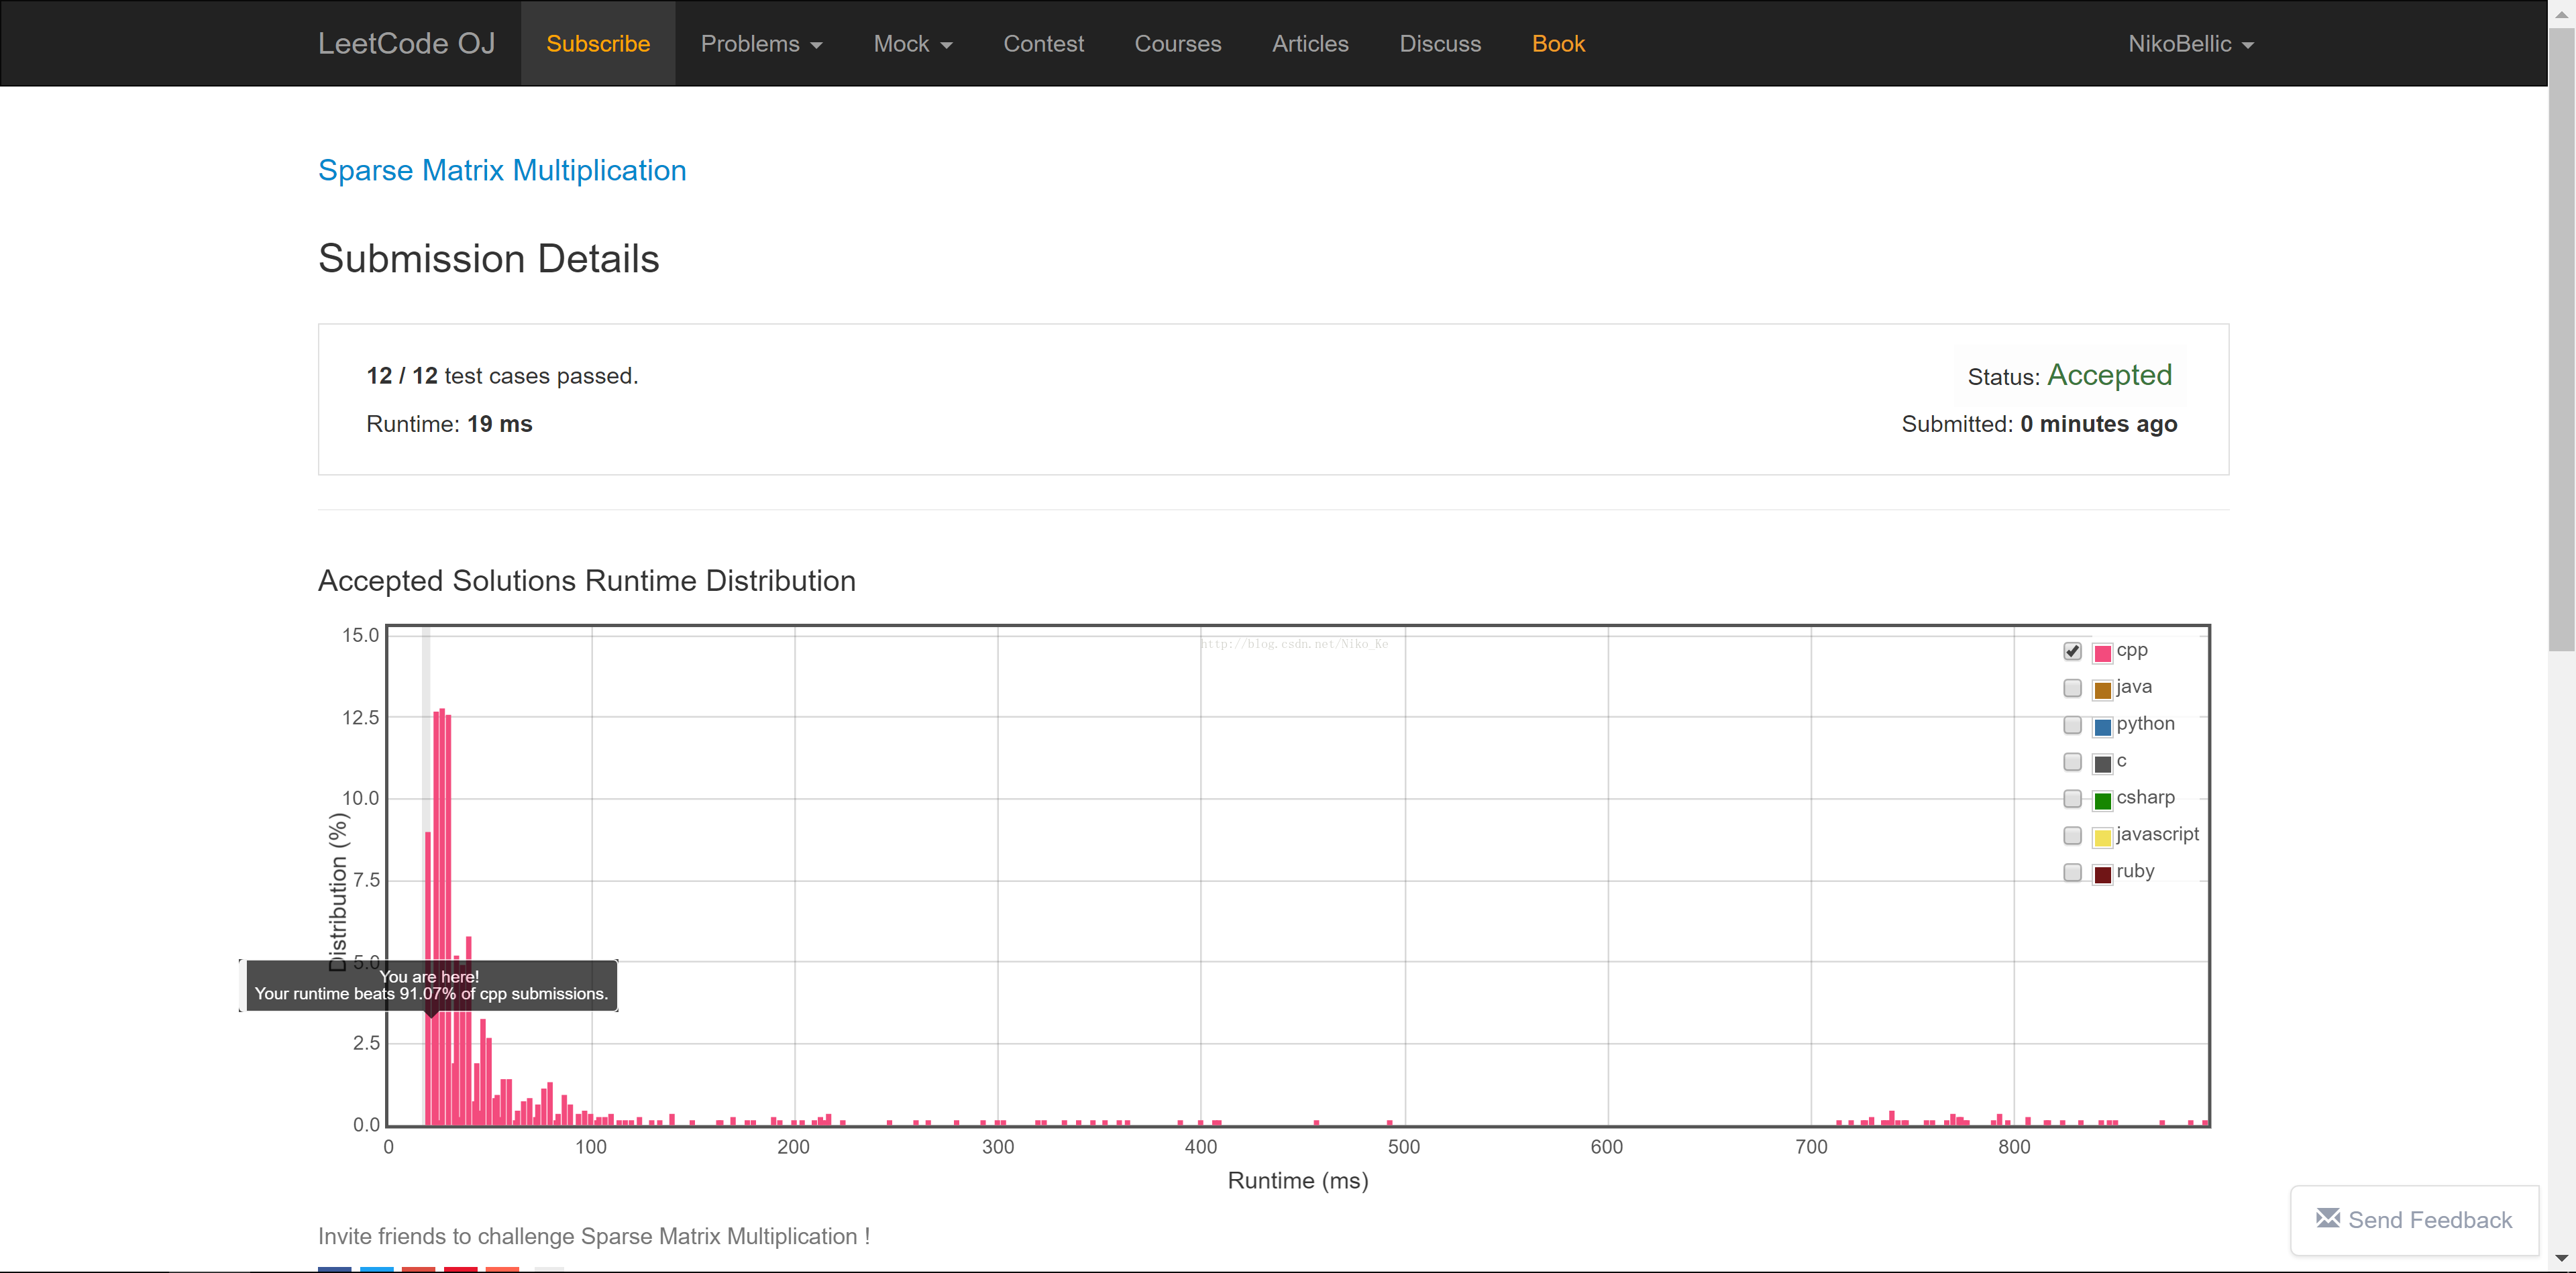Screen dimensions: 2576x1273
Task: Go to the Contest page
Action: point(1043,44)
